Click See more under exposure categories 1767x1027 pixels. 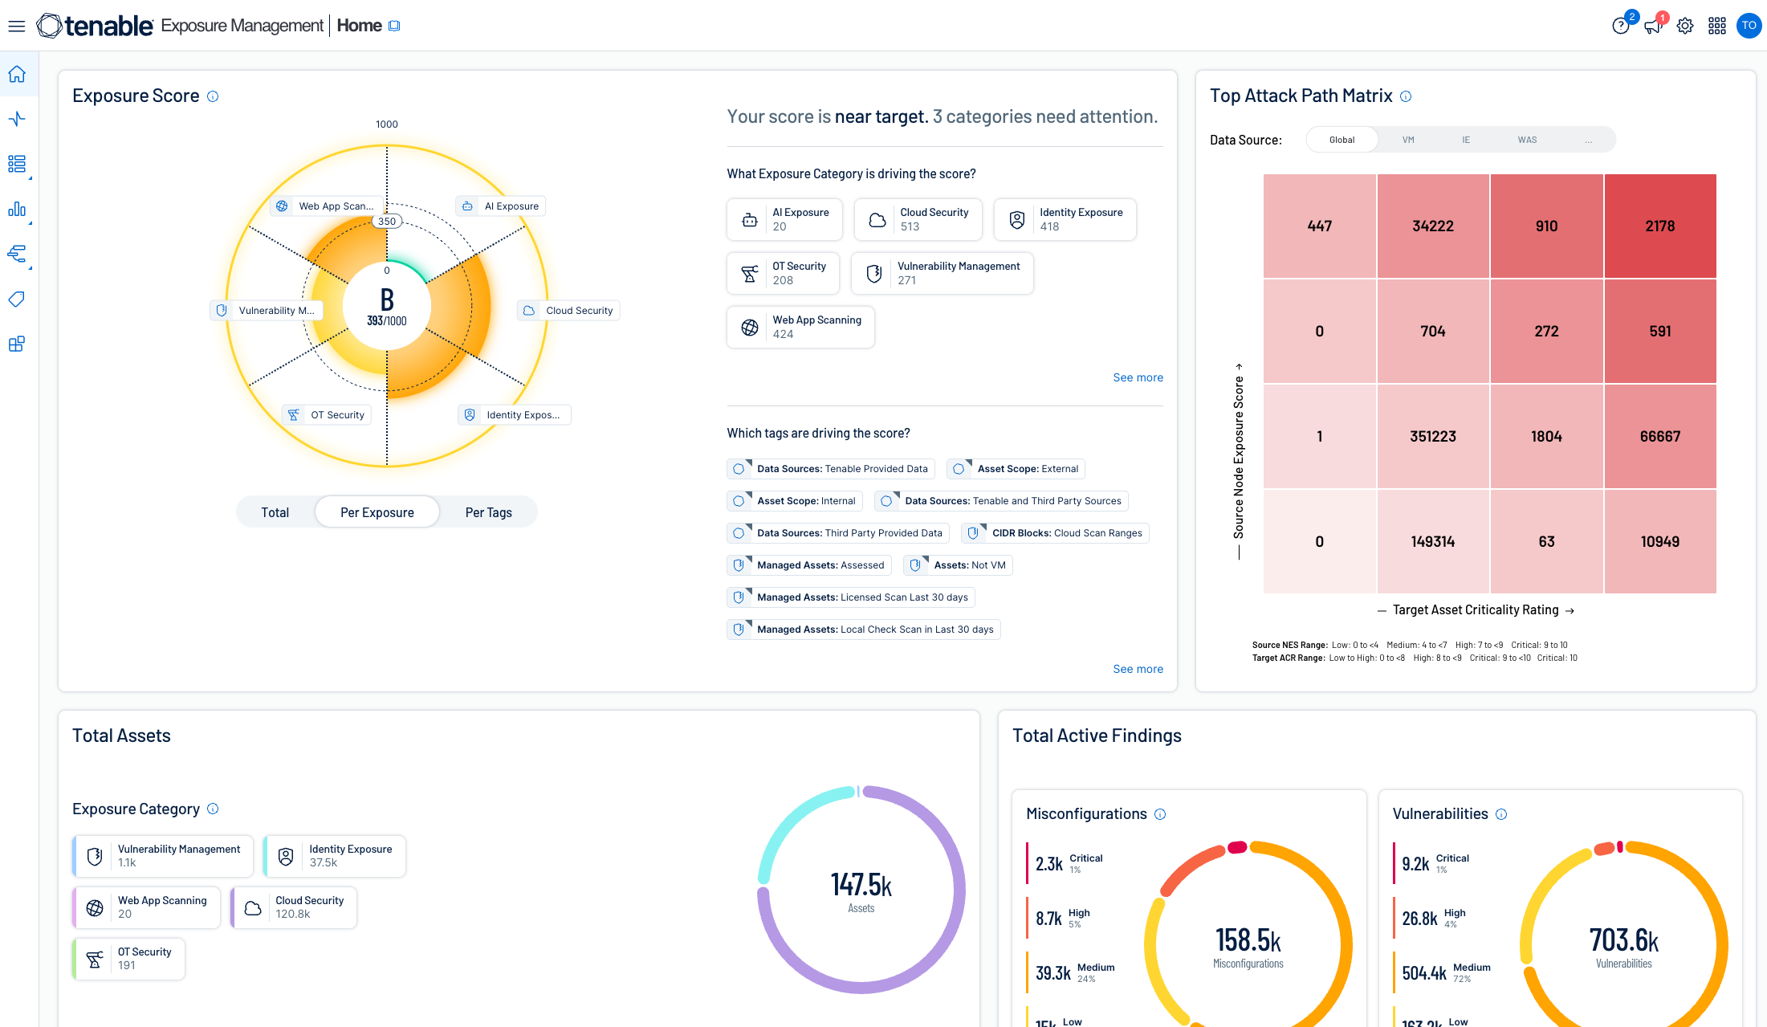[1138, 377]
